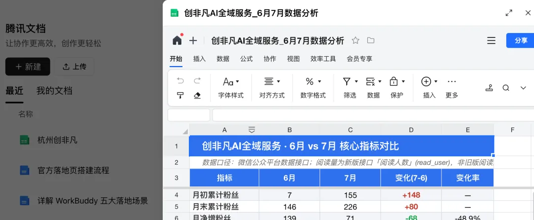
Task: Open the hamburger menu next to 分享
Action: 491,41
